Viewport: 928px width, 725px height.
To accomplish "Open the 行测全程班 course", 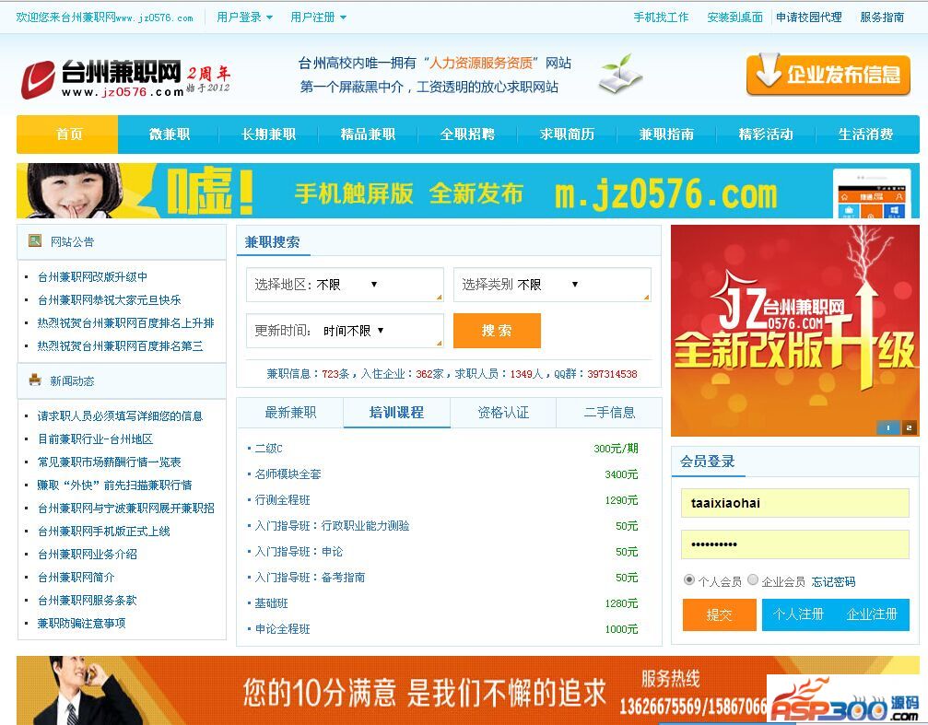I will [x=282, y=500].
